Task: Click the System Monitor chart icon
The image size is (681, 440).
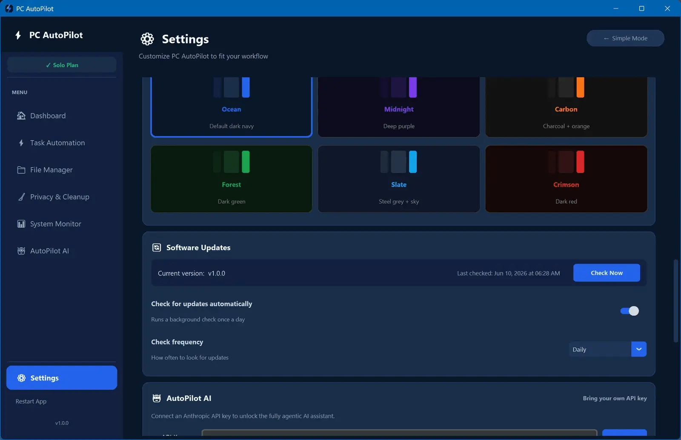Action: (21, 224)
